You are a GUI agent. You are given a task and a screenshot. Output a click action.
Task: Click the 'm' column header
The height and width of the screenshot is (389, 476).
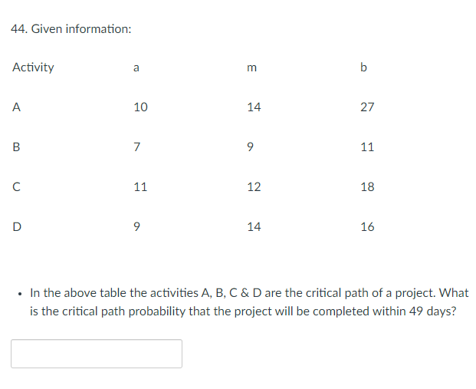point(253,68)
